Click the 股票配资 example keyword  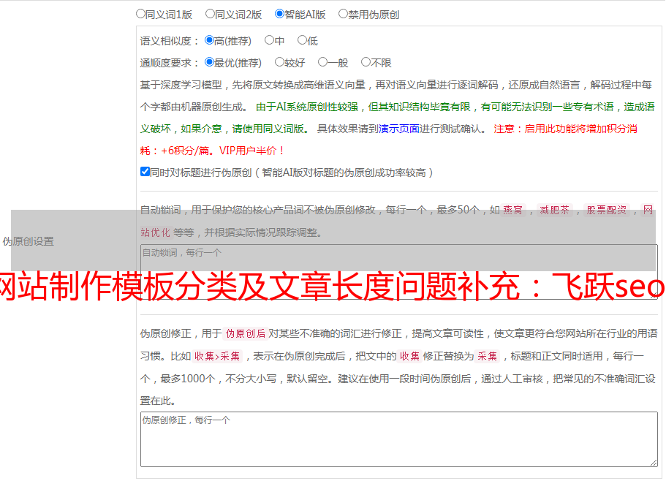click(x=607, y=210)
